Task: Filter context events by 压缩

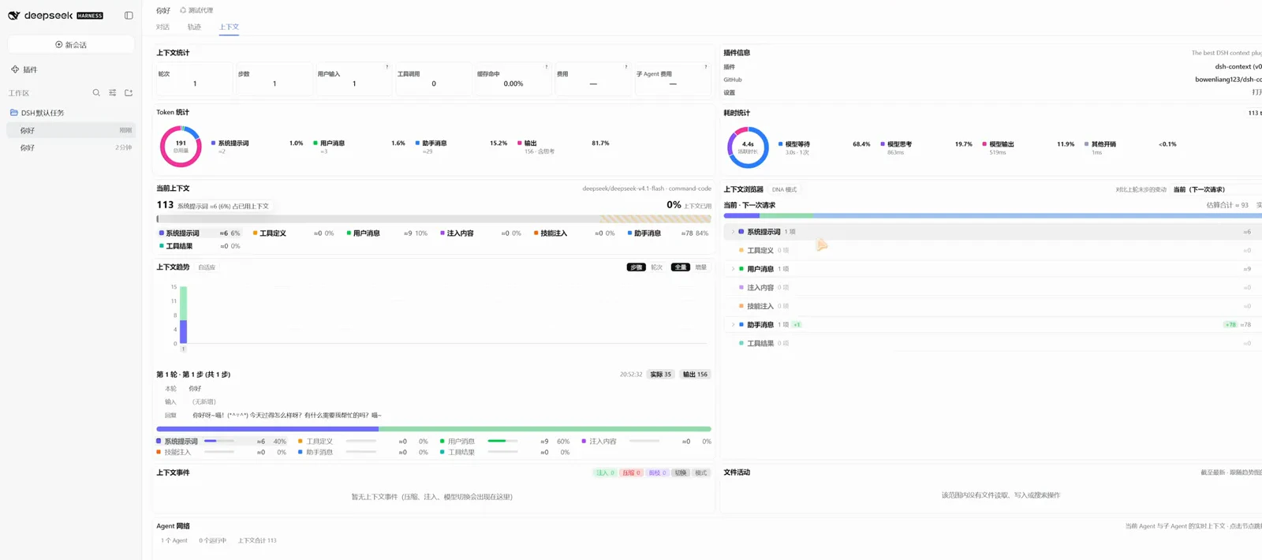Action: 631,472
